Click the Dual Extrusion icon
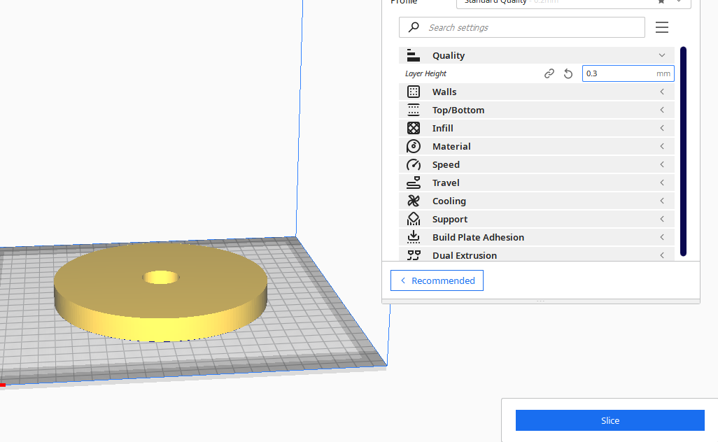The height and width of the screenshot is (442, 718). [413, 255]
